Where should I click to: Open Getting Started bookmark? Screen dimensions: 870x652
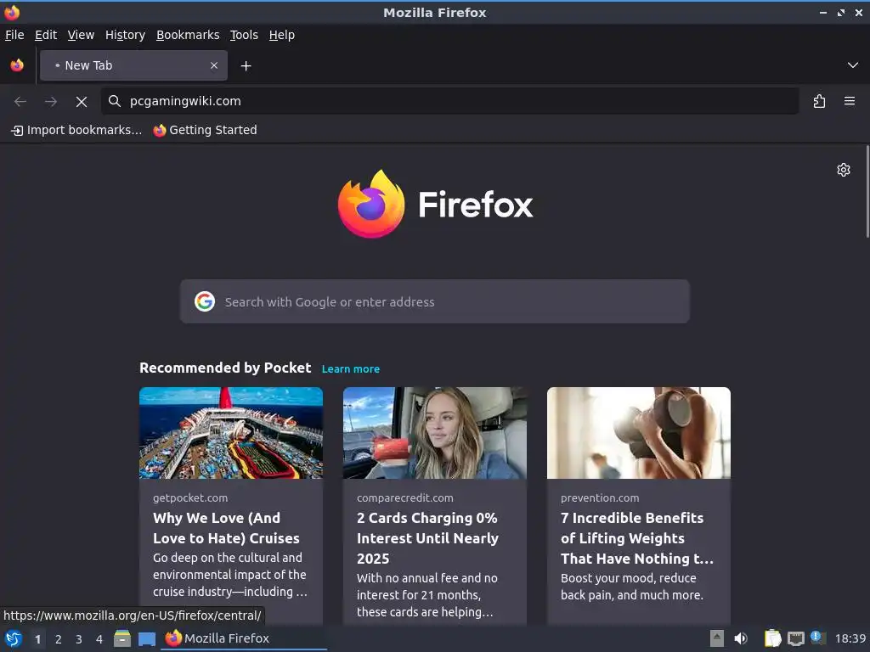206,130
